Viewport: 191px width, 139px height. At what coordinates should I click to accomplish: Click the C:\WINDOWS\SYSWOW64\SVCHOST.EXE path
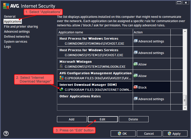click(x=94, y=44)
